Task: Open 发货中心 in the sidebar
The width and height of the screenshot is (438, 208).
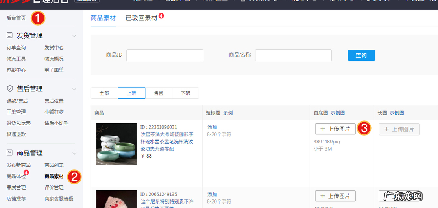Action: (54, 48)
